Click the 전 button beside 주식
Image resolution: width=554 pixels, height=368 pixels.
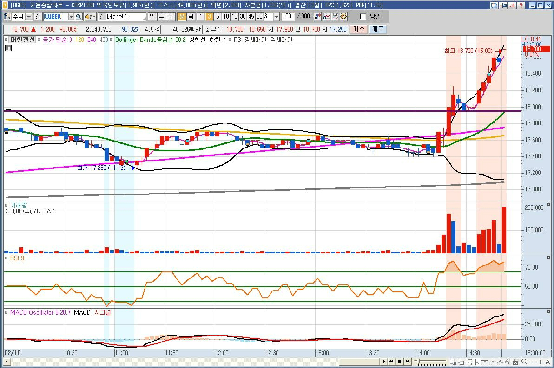[38, 17]
